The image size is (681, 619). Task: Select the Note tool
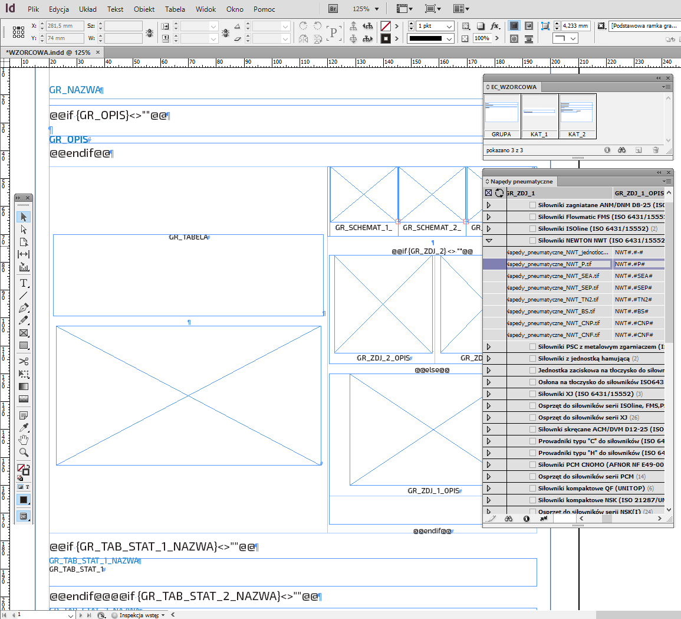[24, 415]
